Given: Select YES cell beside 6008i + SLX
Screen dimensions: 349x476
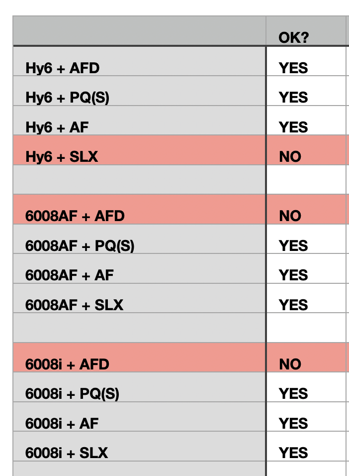Looking at the screenshot, I should (x=306, y=453).
